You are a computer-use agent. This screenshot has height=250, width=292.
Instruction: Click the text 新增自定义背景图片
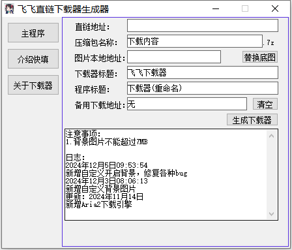[100, 189]
